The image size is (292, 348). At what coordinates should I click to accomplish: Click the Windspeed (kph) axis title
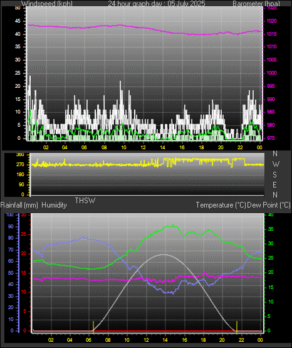[x=47, y=4]
